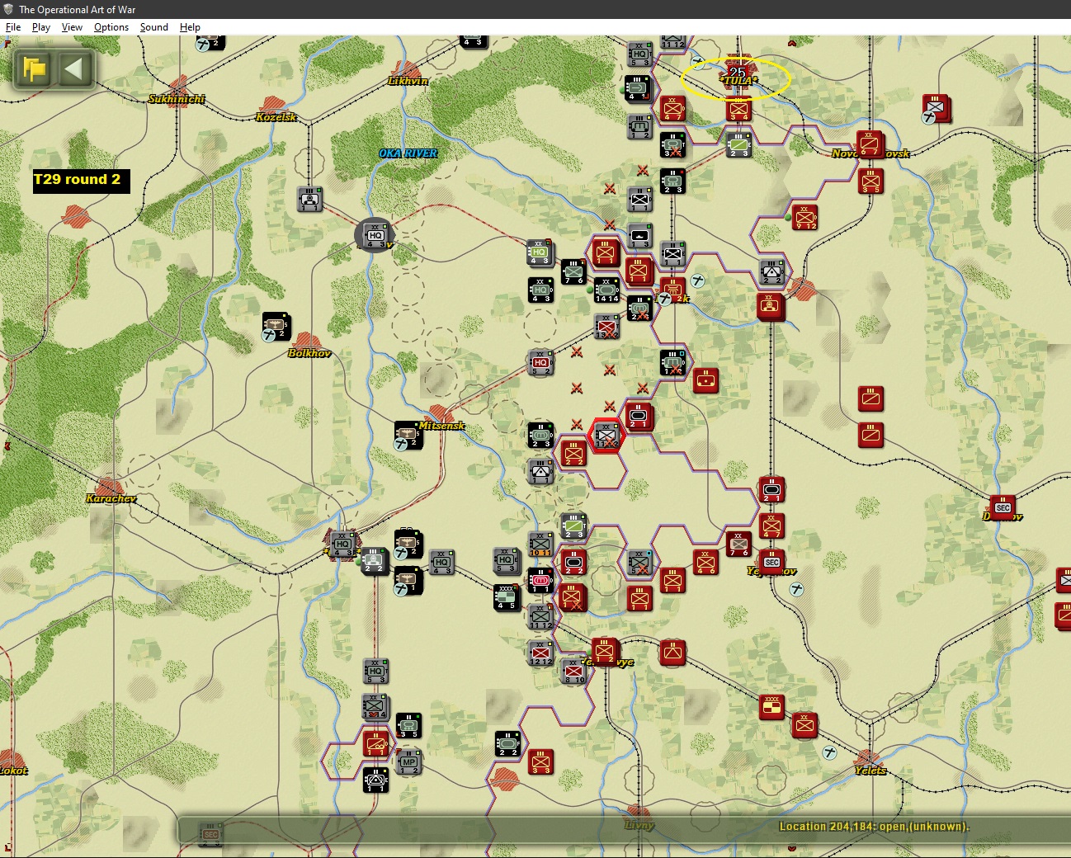
Task: Select the circled gray HQ west of Mtsensk road
Action: pos(375,235)
